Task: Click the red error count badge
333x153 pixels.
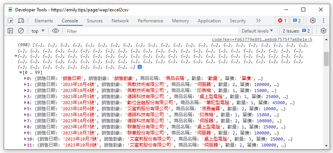Action: 282,20
